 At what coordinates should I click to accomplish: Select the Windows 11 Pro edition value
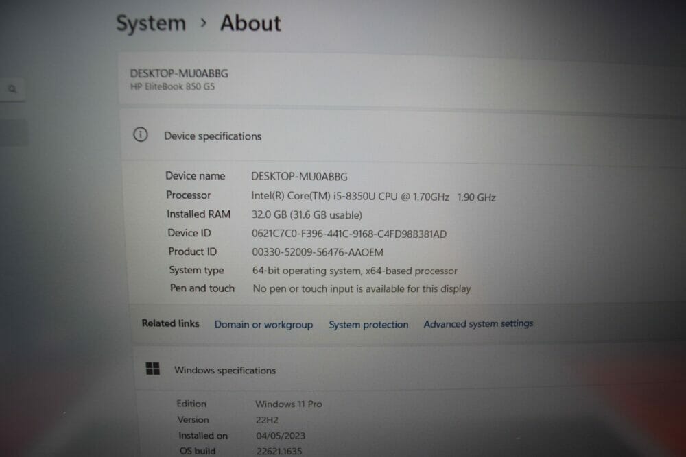pyautogui.click(x=289, y=404)
